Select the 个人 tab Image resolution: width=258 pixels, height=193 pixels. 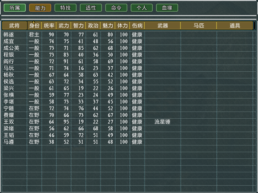coord(142,8)
